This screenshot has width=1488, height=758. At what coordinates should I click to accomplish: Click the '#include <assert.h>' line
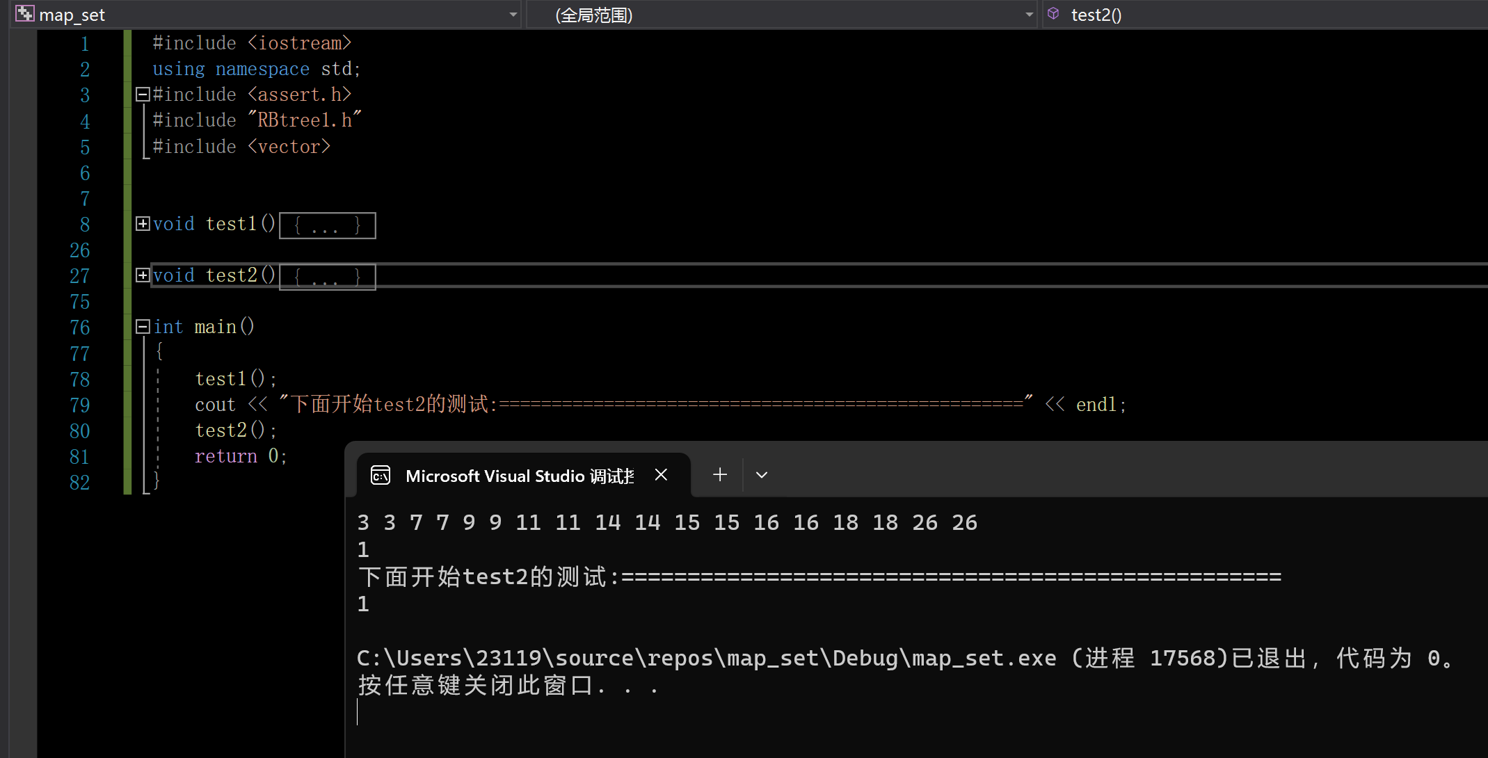click(252, 95)
